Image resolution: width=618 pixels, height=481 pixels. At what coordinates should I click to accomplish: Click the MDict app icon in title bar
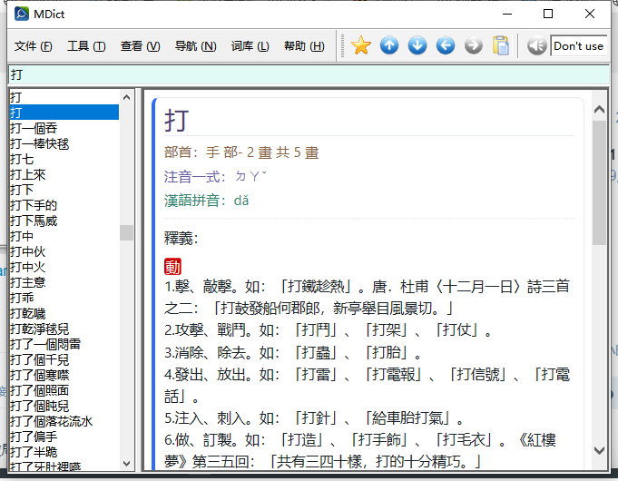point(21,14)
